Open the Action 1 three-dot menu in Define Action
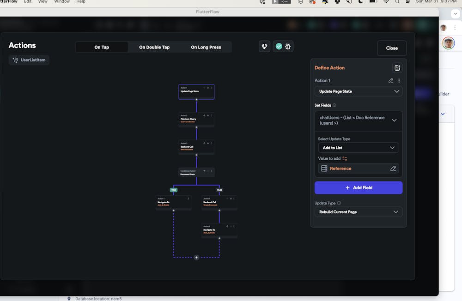The height and width of the screenshot is (301, 462). pyautogui.click(x=399, y=81)
